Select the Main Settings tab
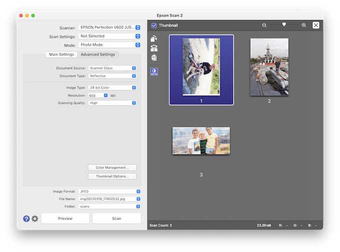Screen dimensions: 340x252 [x=61, y=54]
